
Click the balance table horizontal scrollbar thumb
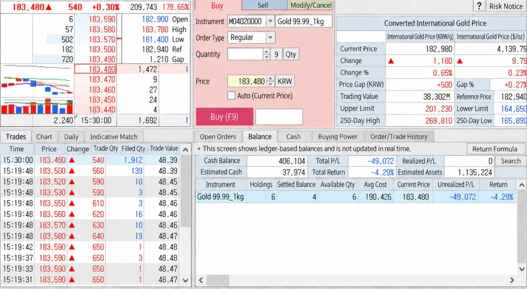(218, 280)
